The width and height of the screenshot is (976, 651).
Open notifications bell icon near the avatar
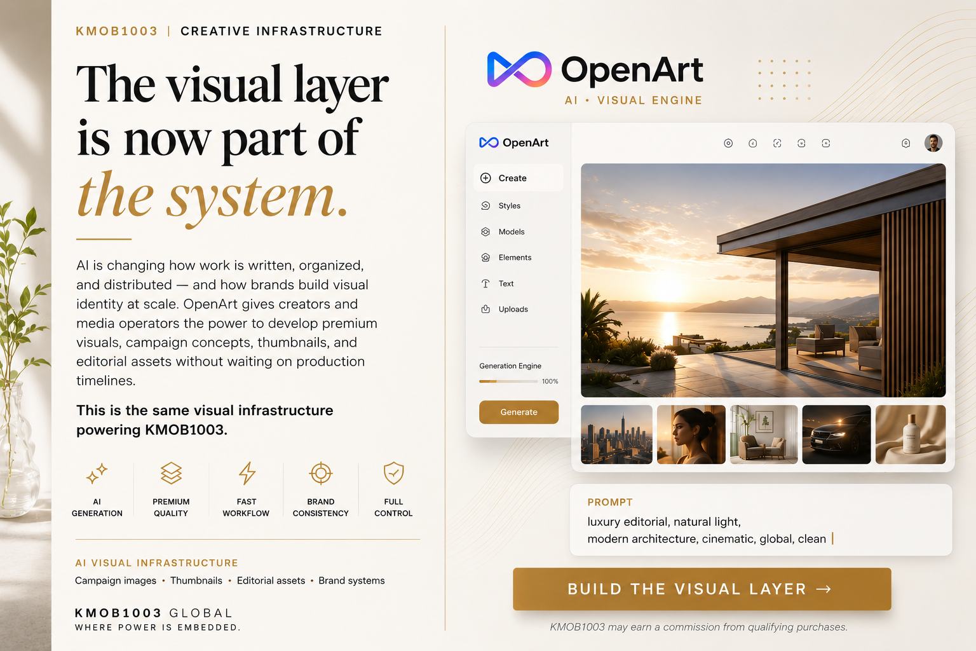click(906, 143)
